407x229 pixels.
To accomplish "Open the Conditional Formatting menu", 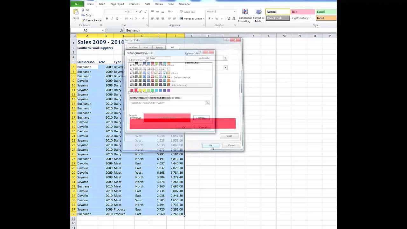I will point(245,16).
